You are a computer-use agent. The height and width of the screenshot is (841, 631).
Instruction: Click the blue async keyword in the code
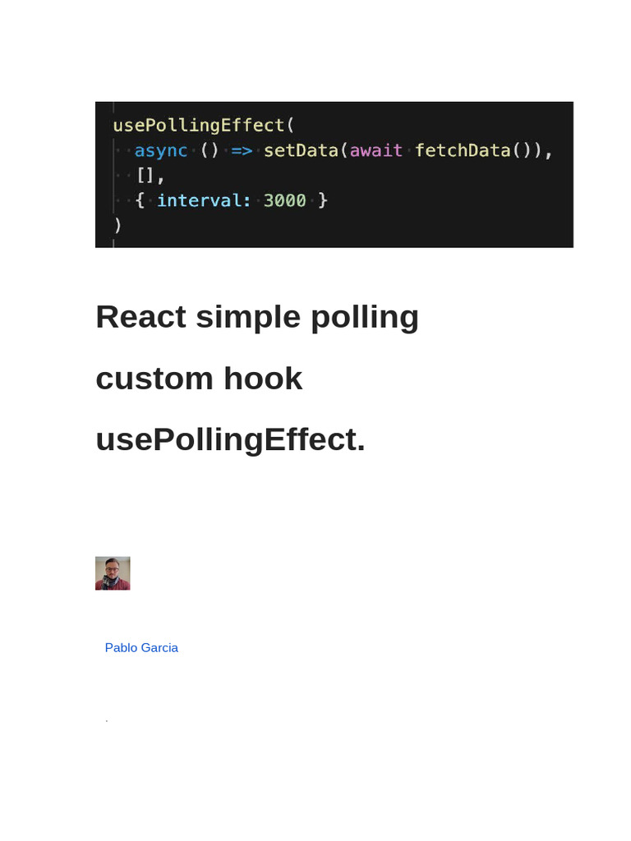[161, 151]
